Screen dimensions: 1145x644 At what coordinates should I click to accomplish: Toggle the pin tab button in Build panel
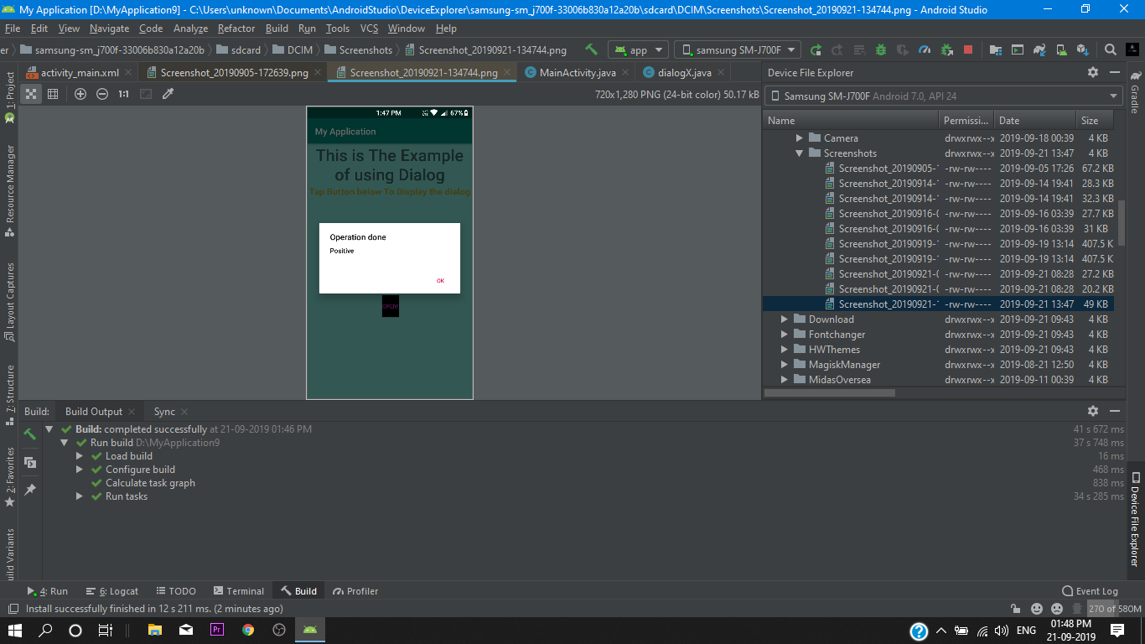coord(30,490)
